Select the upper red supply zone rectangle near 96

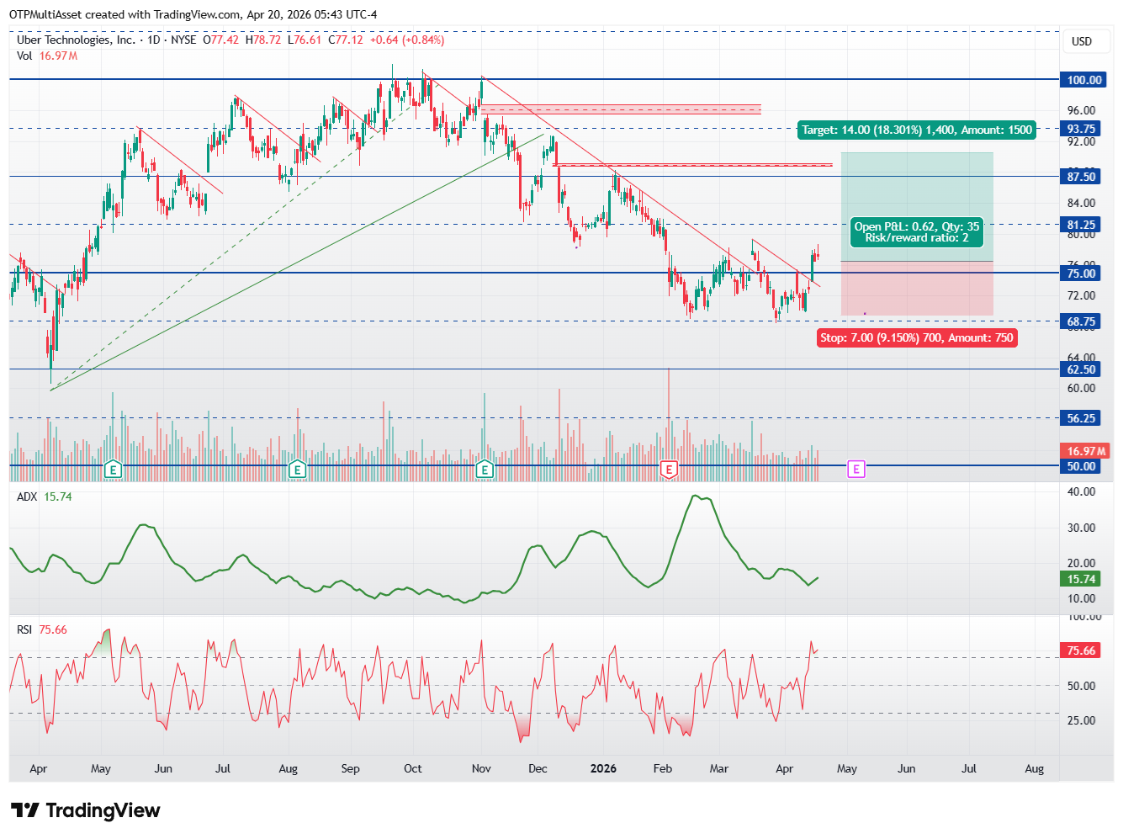[621, 109]
